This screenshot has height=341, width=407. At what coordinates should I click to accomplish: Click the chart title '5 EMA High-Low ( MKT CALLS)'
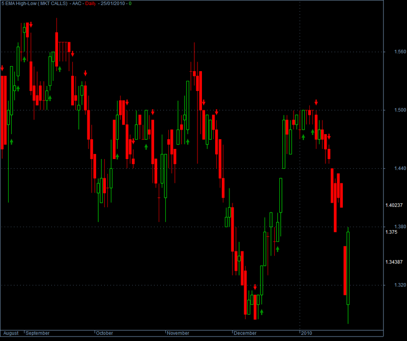click(x=34, y=4)
